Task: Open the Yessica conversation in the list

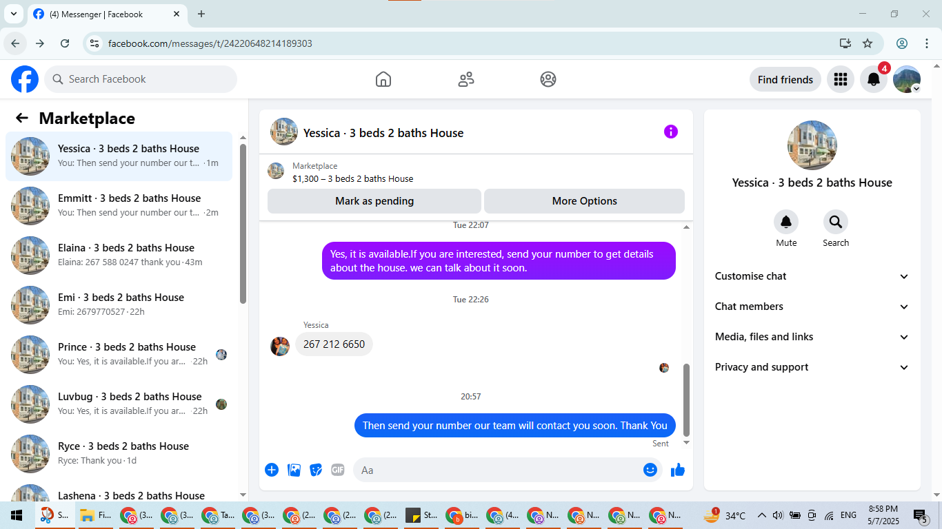Action: coord(119,156)
